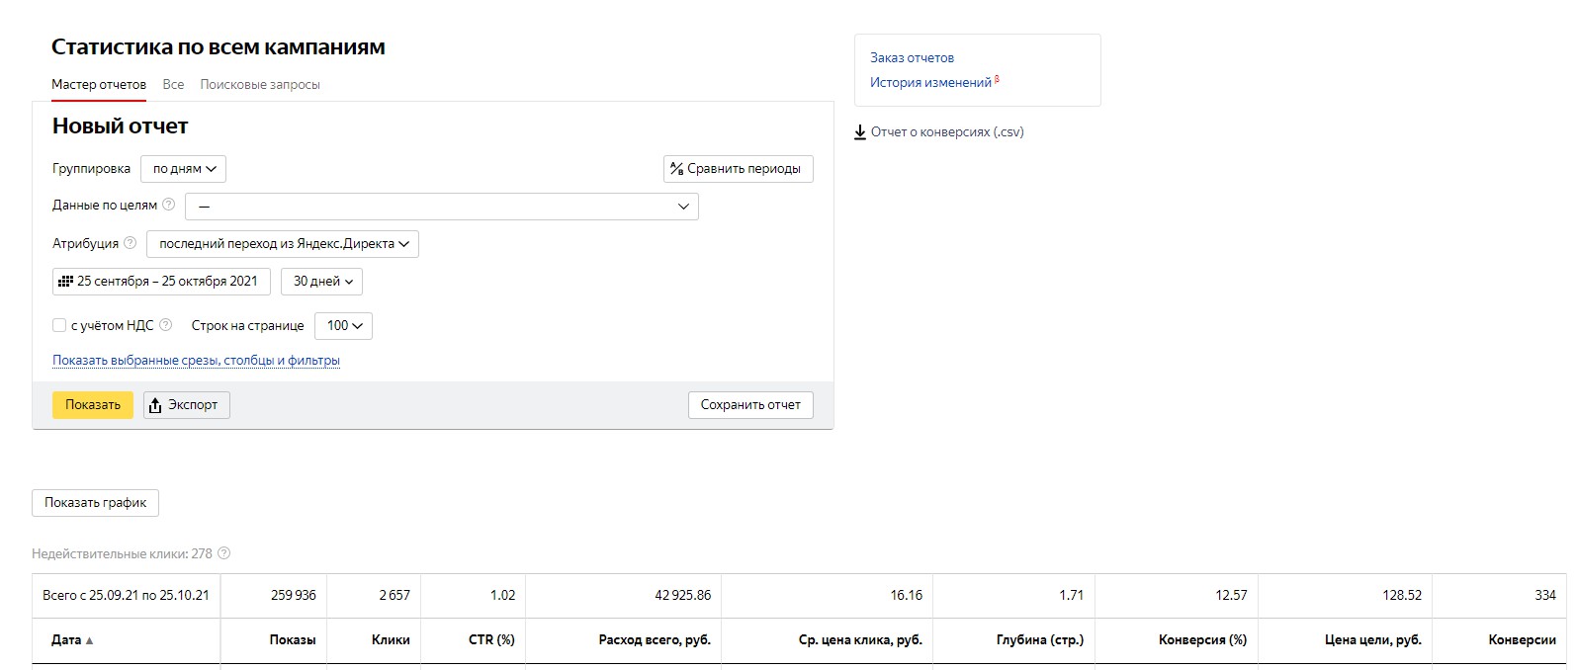Enable the с учётом НДС checkbox

point(59,325)
